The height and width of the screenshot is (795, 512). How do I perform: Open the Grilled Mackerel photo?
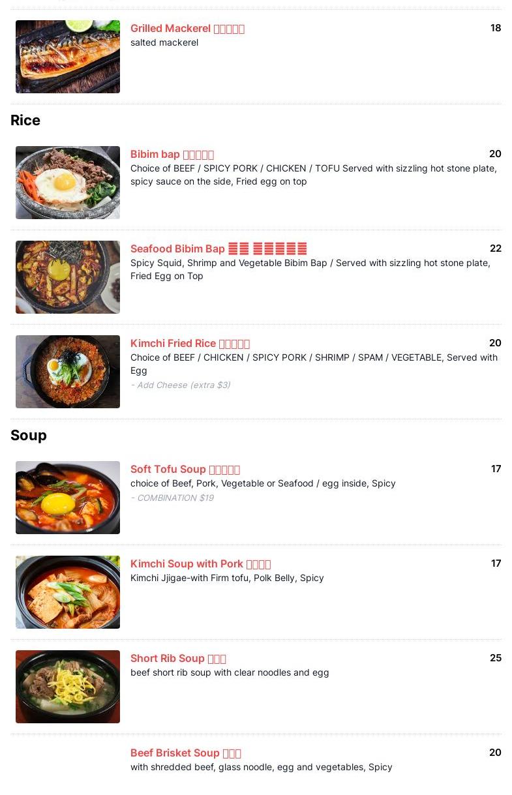point(68,57)
